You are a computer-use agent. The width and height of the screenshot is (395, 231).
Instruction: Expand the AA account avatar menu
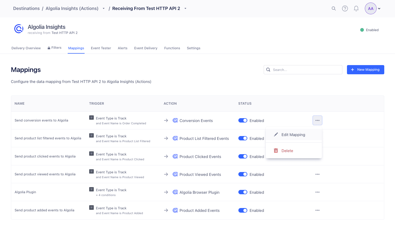(x=371, y=8)
